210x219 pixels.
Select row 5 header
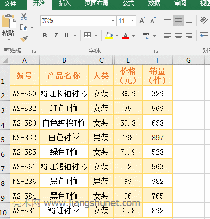tap(5, 137)
